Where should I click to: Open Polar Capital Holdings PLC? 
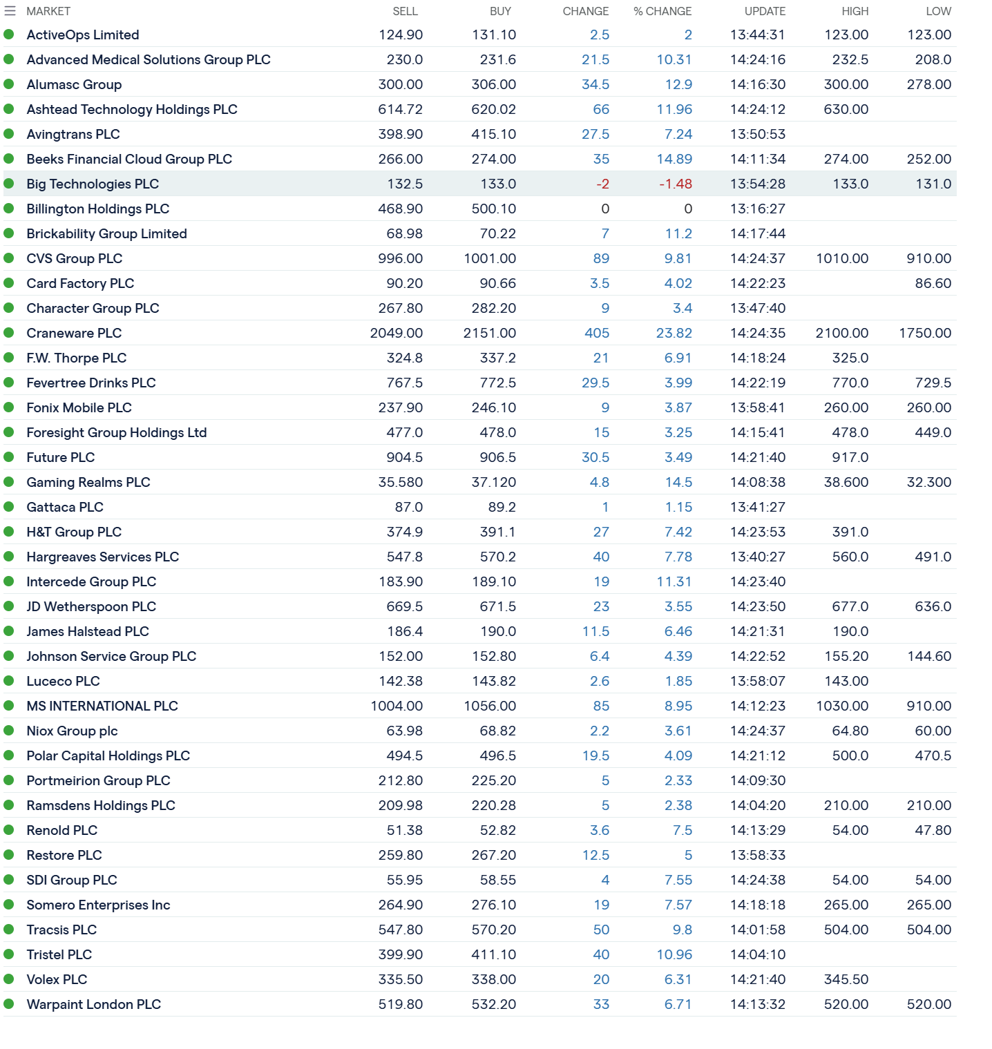click(x=108, y=756)
